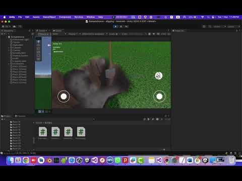242x181 pixels.
Task: Open Trash from the dock
Action: tap(231, 160)
